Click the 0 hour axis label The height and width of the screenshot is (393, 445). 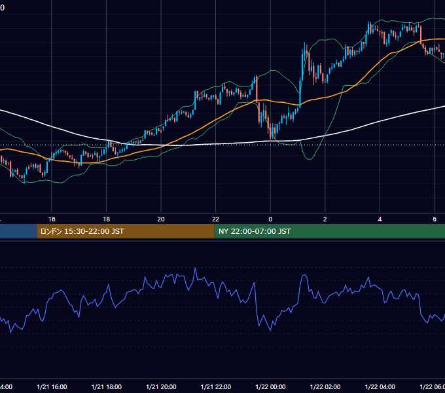pyautogui.click(x=270, y=219)
